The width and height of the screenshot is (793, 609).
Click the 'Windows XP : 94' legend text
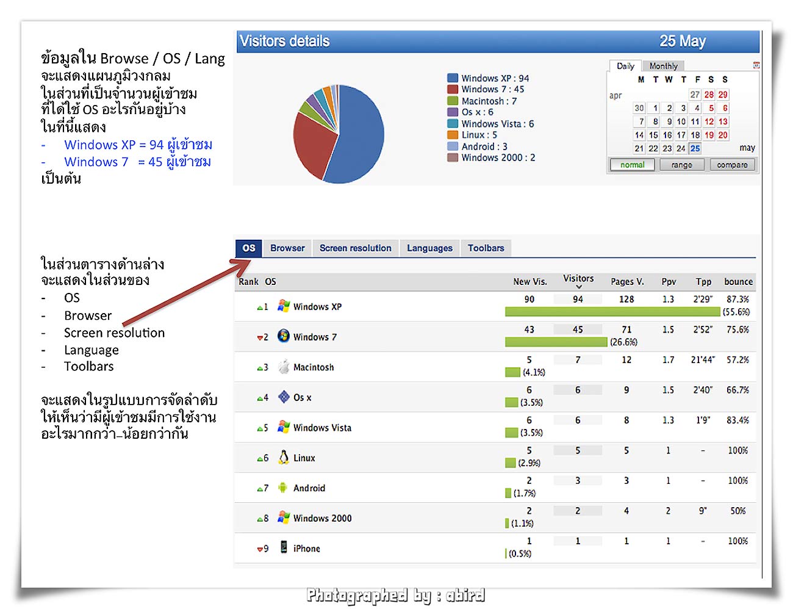pyautogui.click(x=495, y=78)
